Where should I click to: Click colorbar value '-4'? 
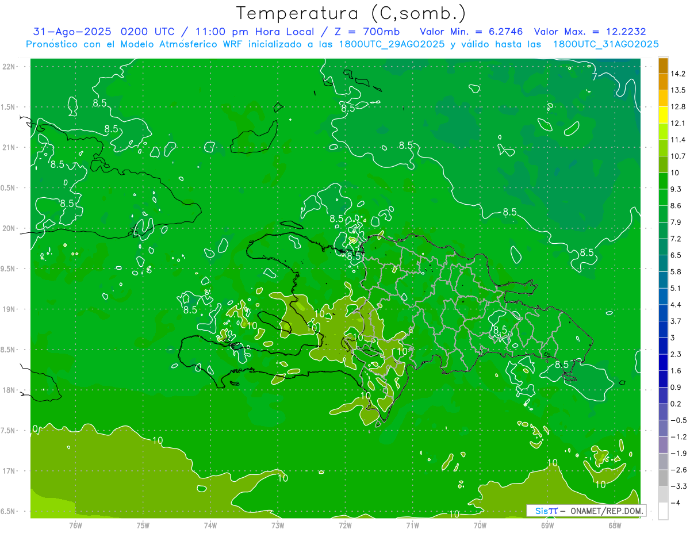(676, 503)
